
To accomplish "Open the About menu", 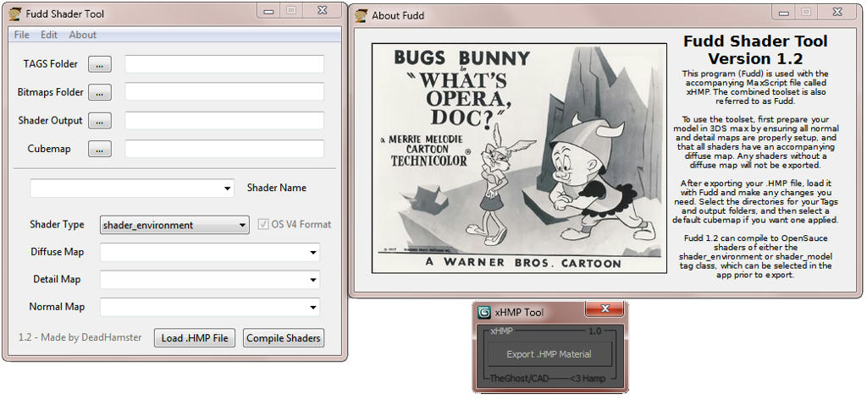I will coord(83,35).
